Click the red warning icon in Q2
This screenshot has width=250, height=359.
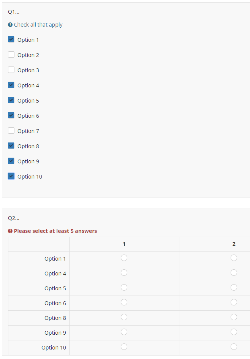[x=10, y=231]
